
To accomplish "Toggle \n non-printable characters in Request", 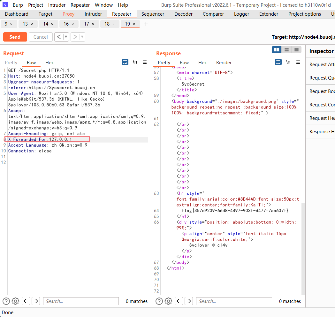I will 135,62.
